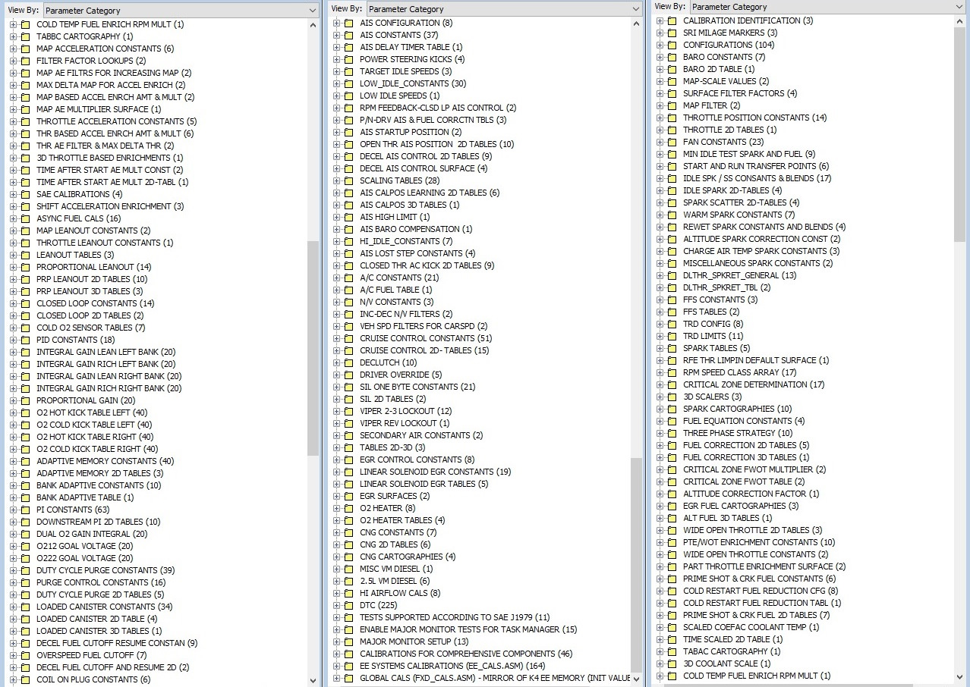Expand the ADAPTIVE MEMORY CONSTANTS (40) tree node
The image size is (970, 687).
(x=13, y=461)
